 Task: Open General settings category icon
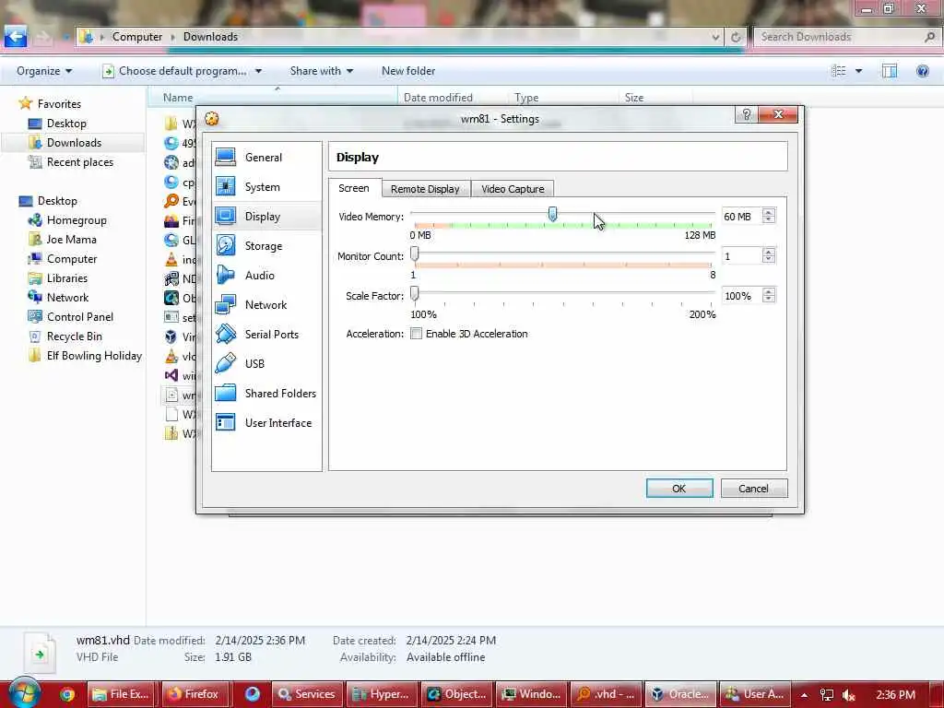point(226,157)
